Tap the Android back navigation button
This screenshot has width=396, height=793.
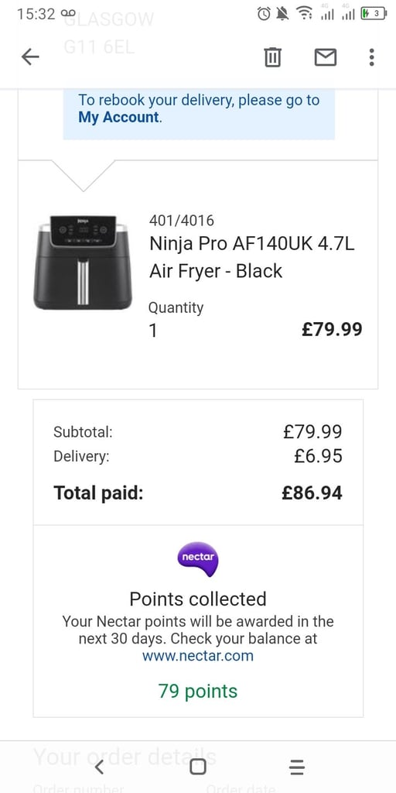pyautogui.click(x=99, y=767)
